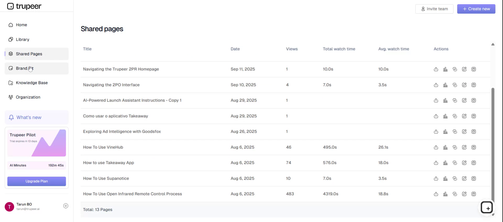Share the AI-Powered Launch Assistant Instructions page

436,101
